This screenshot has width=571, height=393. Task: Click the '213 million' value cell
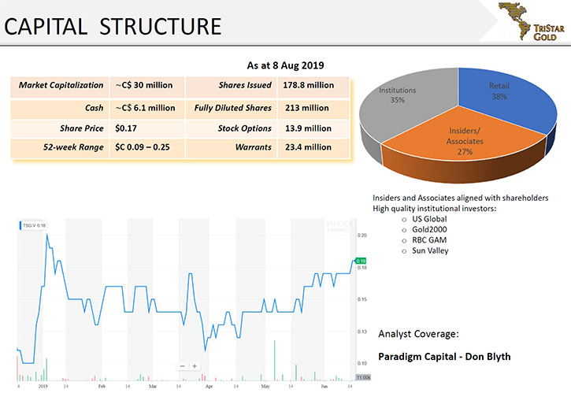(313, 108)
